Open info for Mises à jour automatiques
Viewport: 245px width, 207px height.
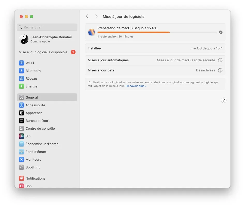[x=220, y=60]
